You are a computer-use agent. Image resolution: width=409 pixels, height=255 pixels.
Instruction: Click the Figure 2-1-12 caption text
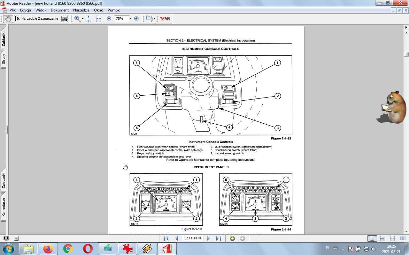tap(281, 138)
